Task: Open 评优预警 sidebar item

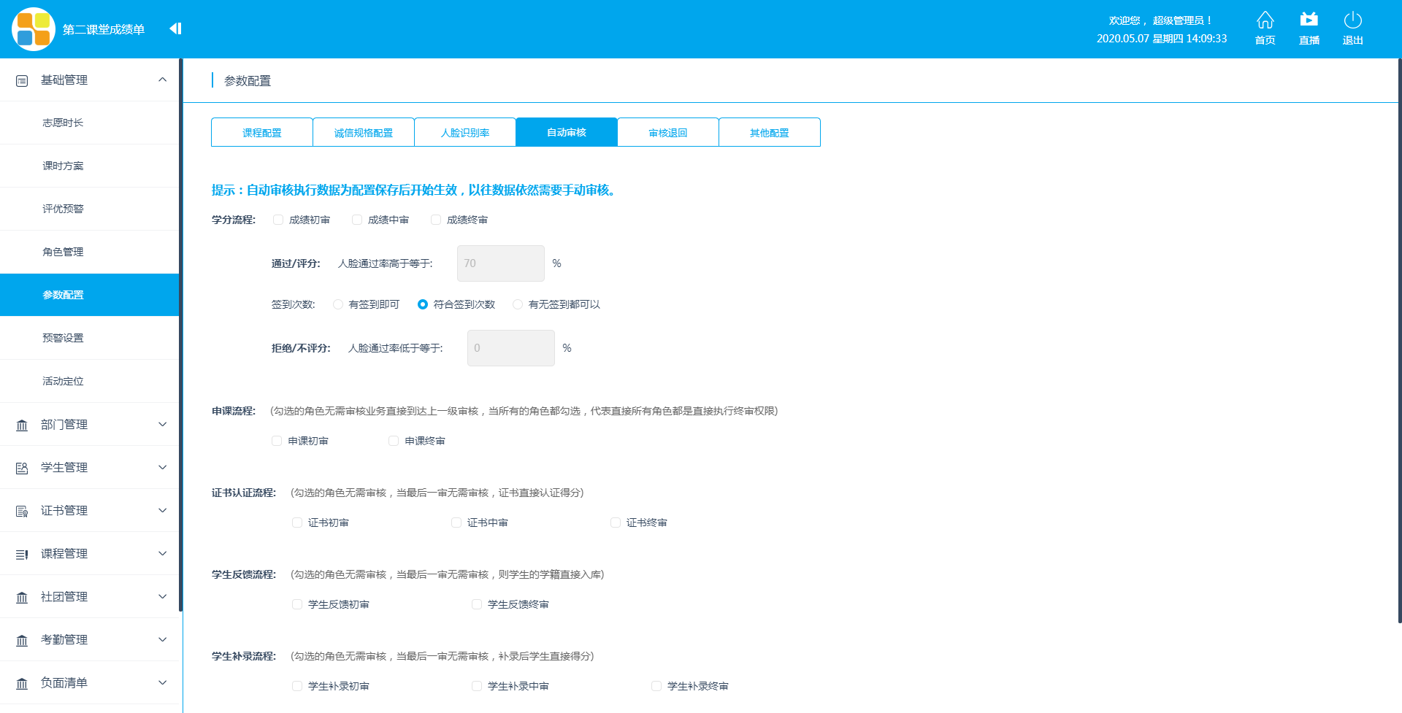Action: click(x=89, y=209)
